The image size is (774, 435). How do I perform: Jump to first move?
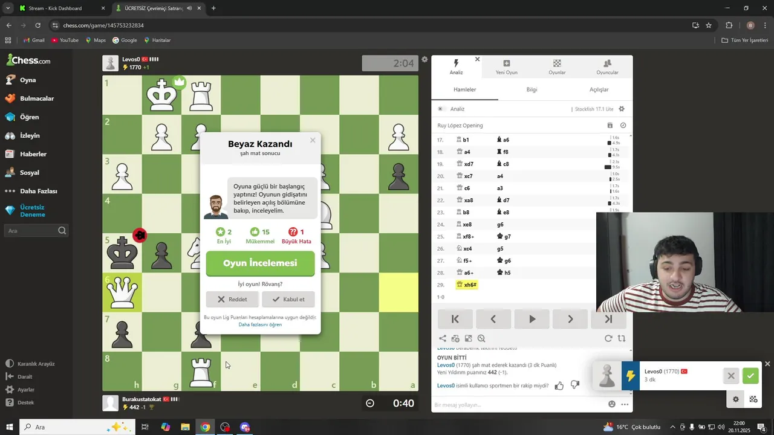point(455,319)
